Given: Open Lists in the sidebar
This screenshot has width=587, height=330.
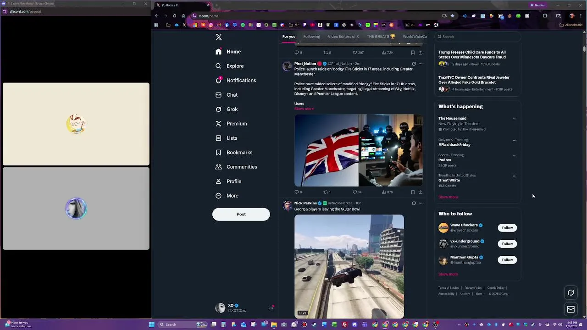Looking at the screenshot, I should [x=226, y=138].
